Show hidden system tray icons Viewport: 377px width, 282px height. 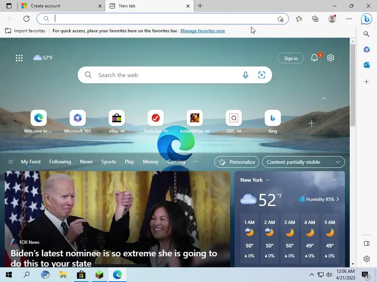click(311, 275)
